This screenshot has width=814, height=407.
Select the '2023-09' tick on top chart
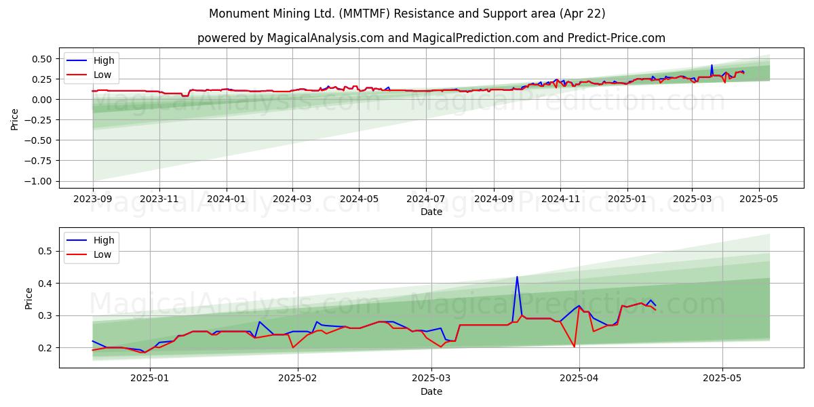pos(93,199)
